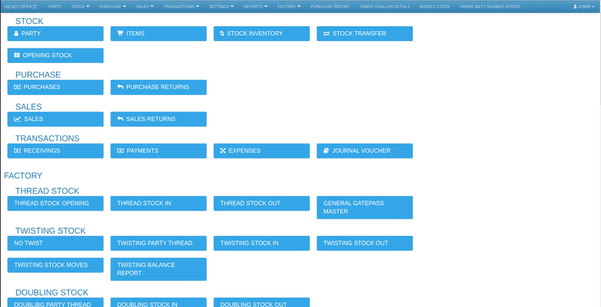Open TWISTING STOCK OUT tile
Viewport: 601px width, 307px height.
[x=364, y=243]
